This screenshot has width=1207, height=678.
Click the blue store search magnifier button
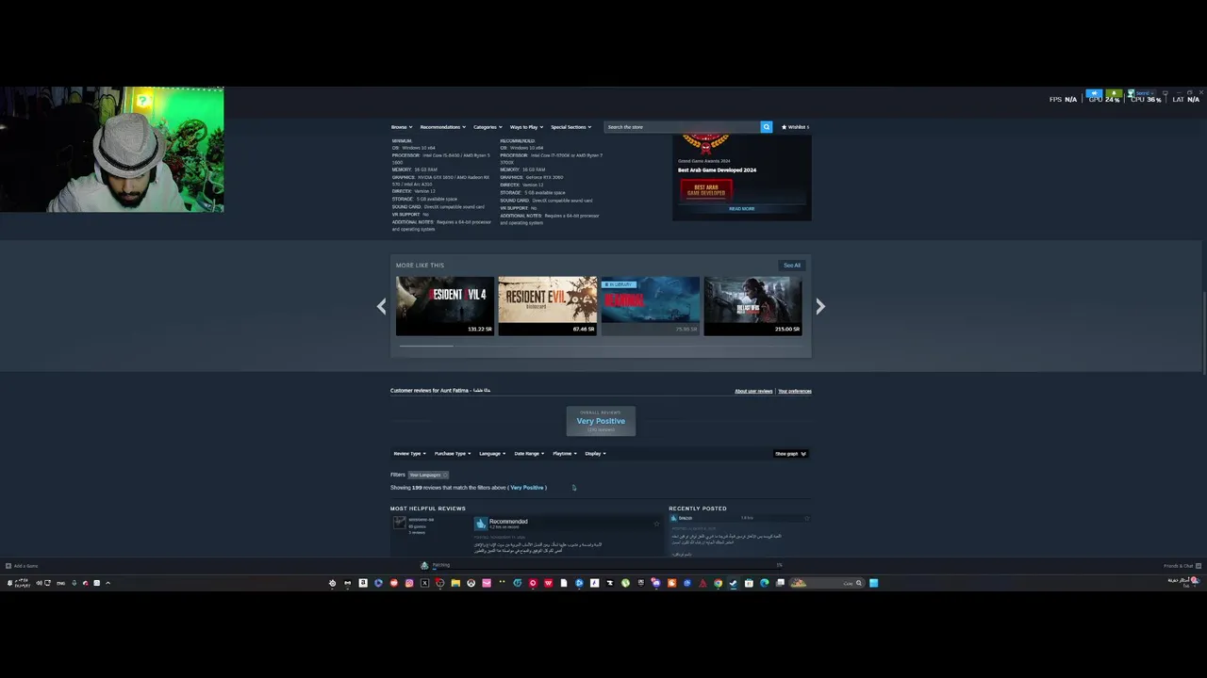767,127
